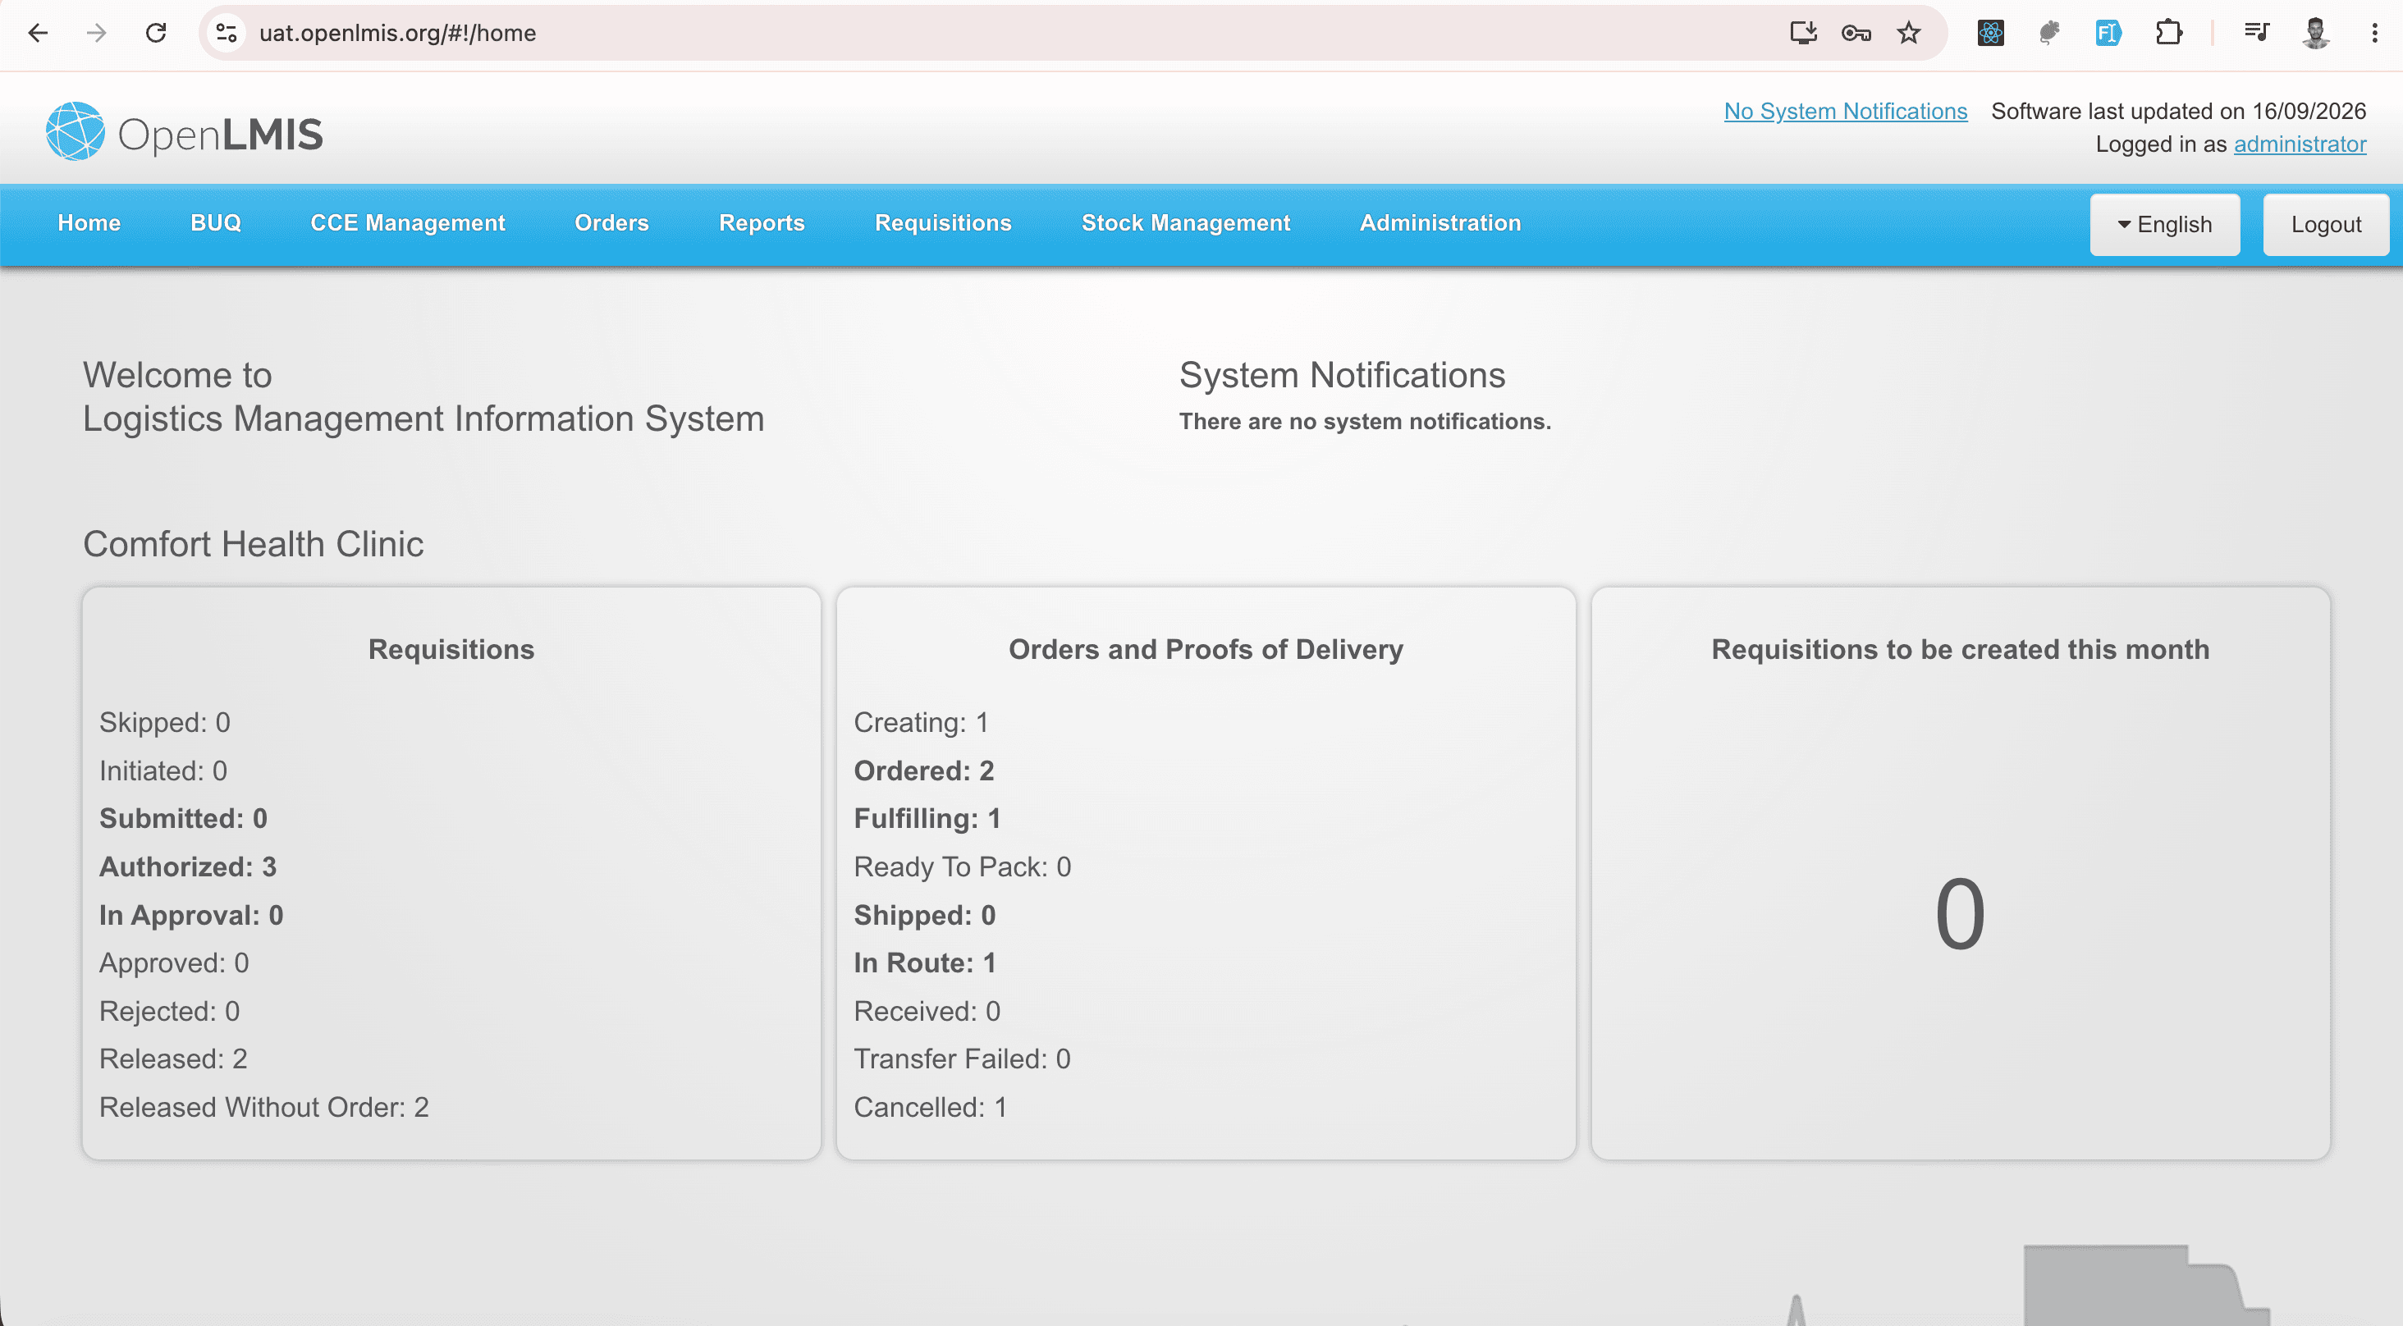2403x1326 pixels.
Task: Click the OpenLMIS globe logo
Action: (x=76, y=131)
